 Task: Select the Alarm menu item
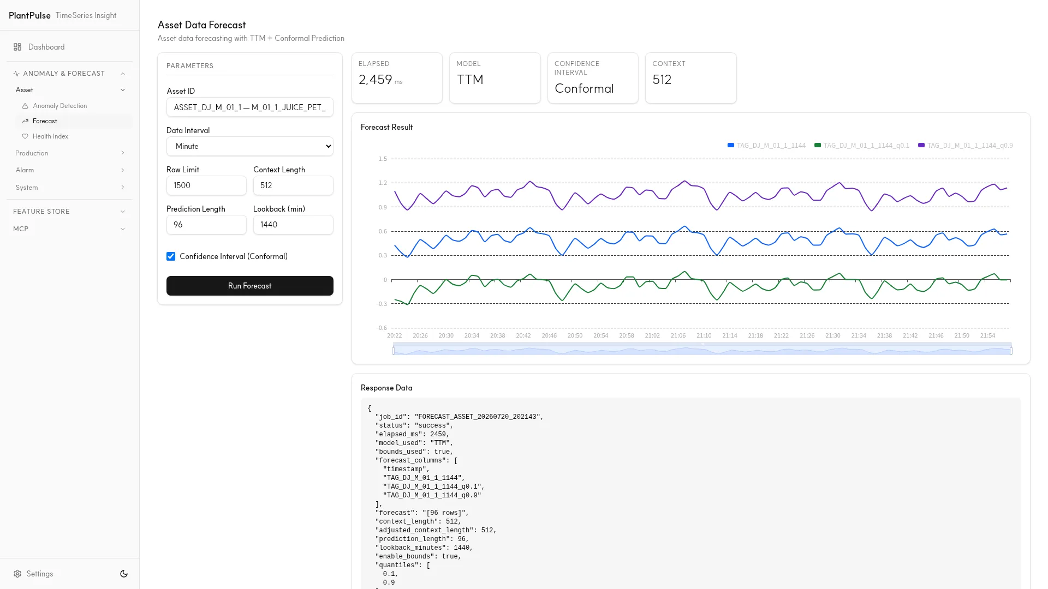coord(69,170)
